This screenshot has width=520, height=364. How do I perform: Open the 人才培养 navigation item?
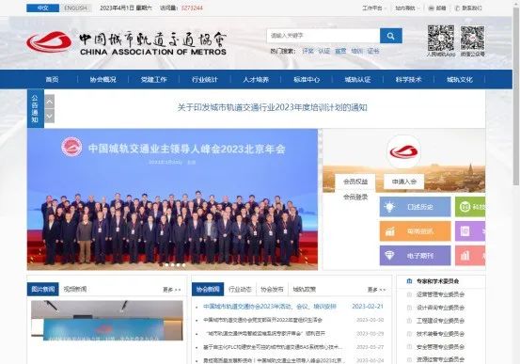pyautogui.click(x=256, y=80)
